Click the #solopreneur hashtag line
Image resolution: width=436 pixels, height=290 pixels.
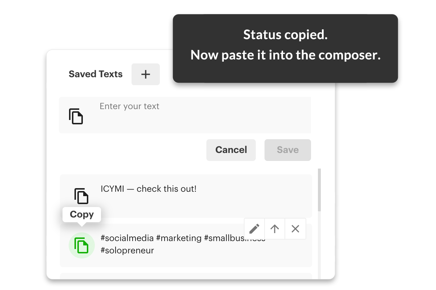coord(127,250)
